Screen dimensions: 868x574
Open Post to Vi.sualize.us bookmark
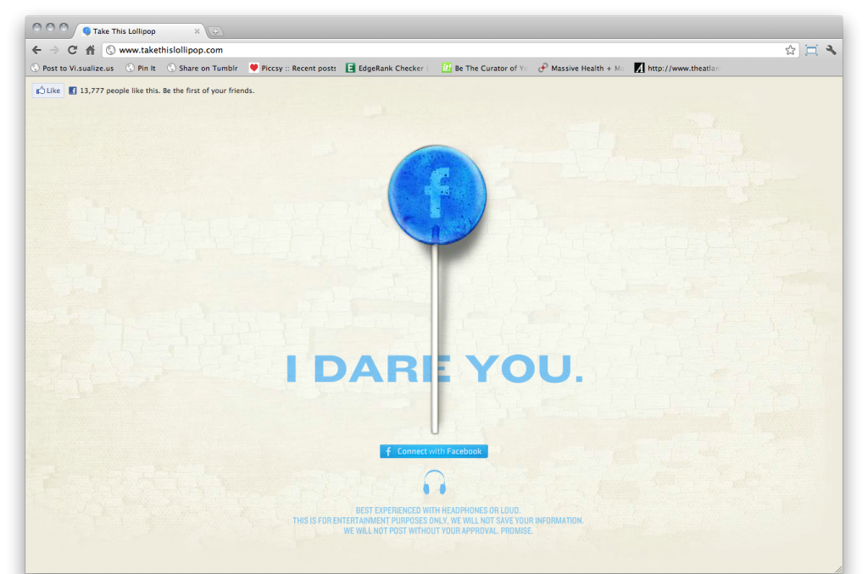[x=73, y=68]
